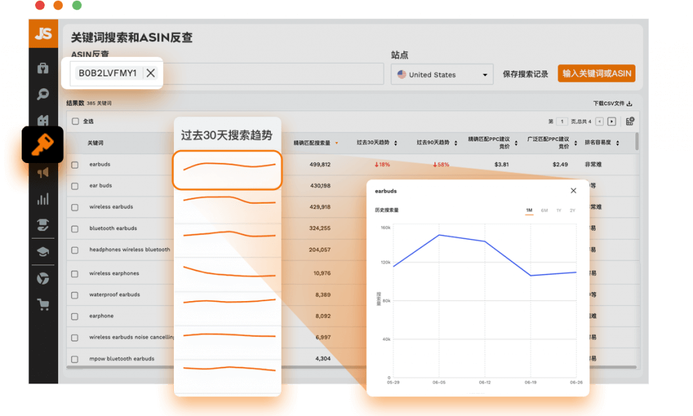Check the waterproof earbuds row checkbox
The width and height of the screenshot is (693, 416).
74,295
